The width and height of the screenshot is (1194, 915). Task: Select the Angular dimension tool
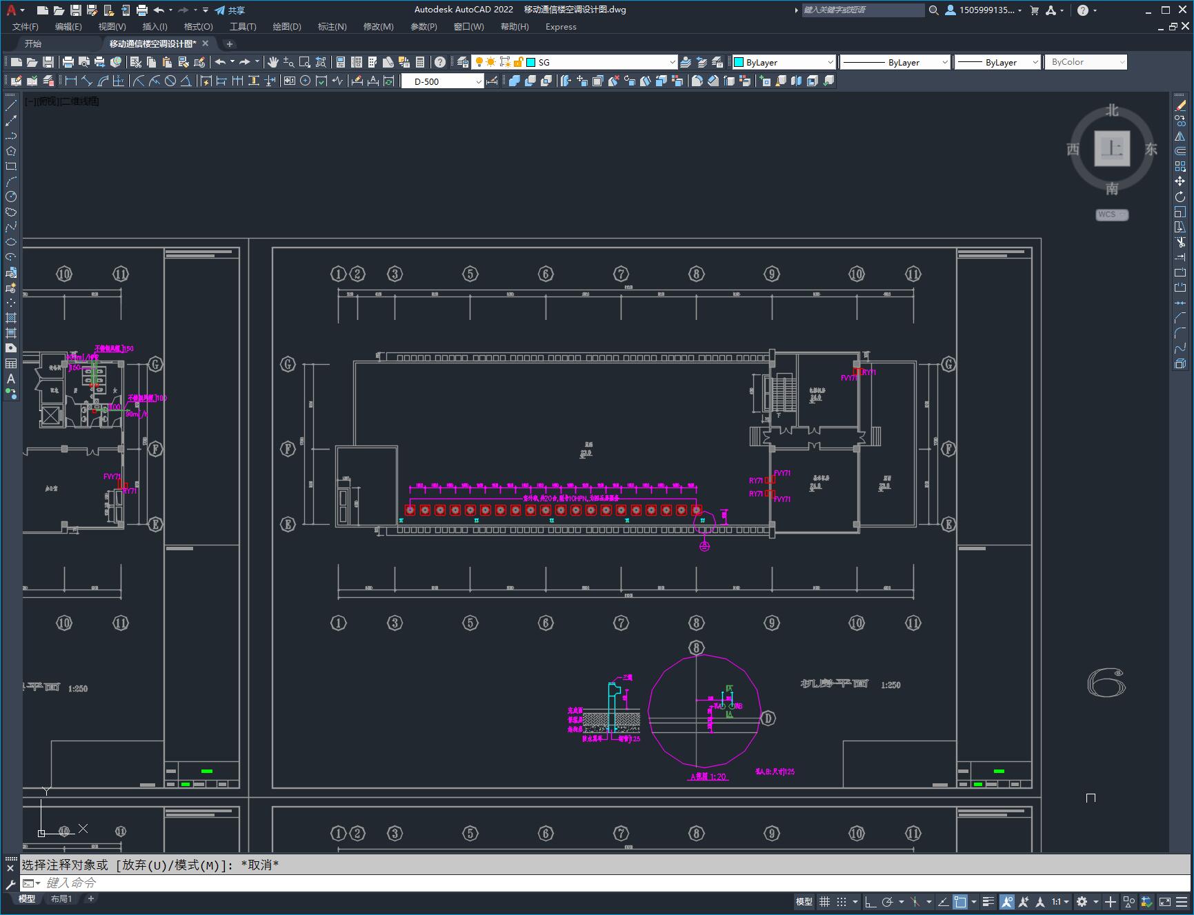[x=186, y=81]
